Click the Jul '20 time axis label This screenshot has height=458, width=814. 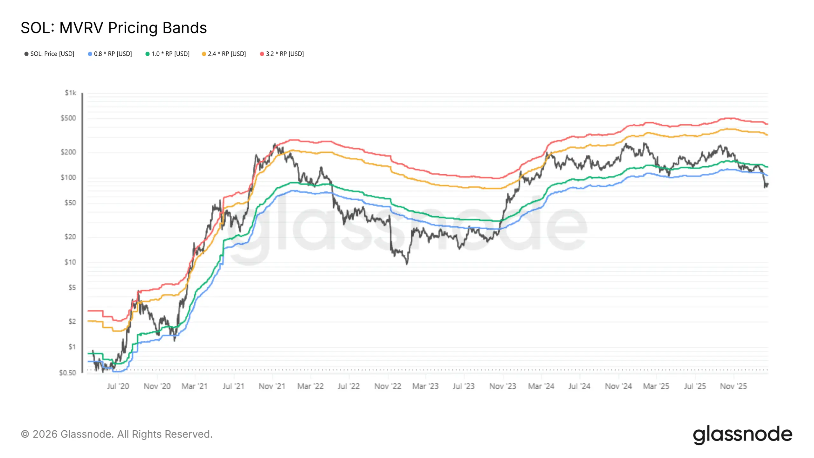[x=118, y=386]
